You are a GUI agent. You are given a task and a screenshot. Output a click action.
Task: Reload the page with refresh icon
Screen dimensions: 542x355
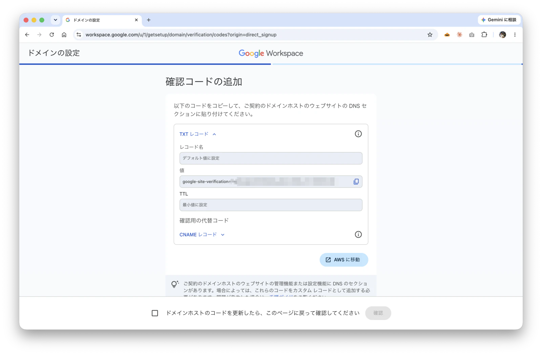pos(52,35)
